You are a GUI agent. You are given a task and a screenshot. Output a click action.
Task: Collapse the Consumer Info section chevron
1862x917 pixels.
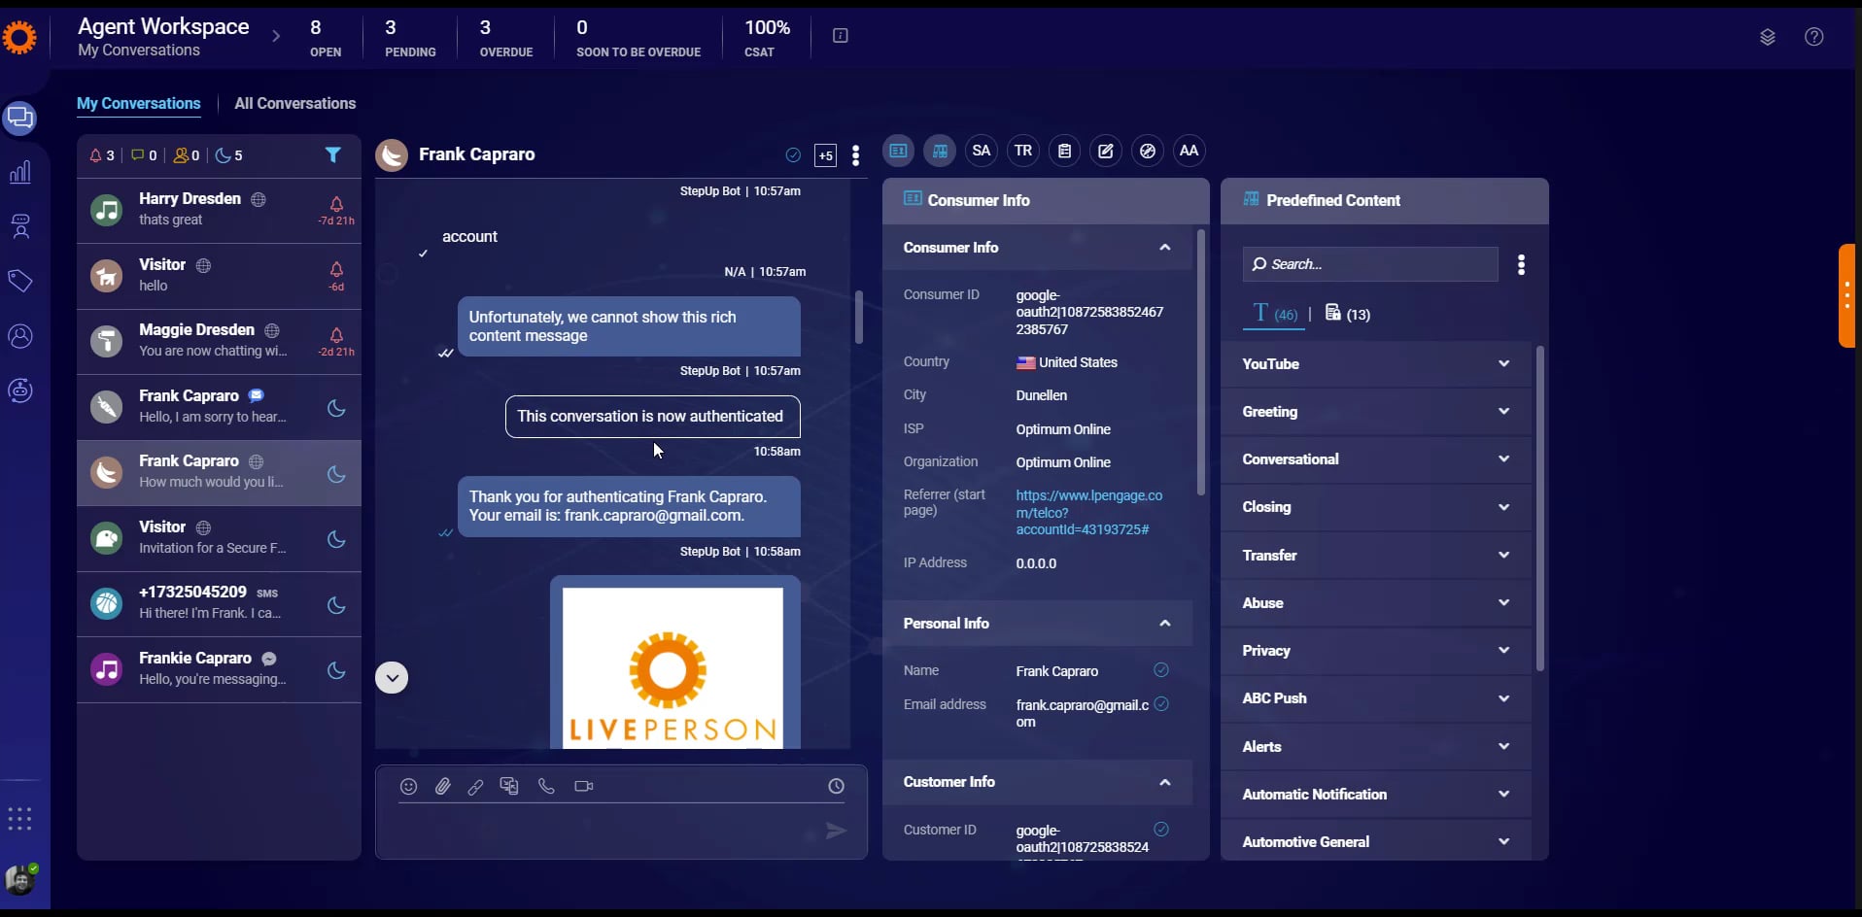(x=1165, y=248)
